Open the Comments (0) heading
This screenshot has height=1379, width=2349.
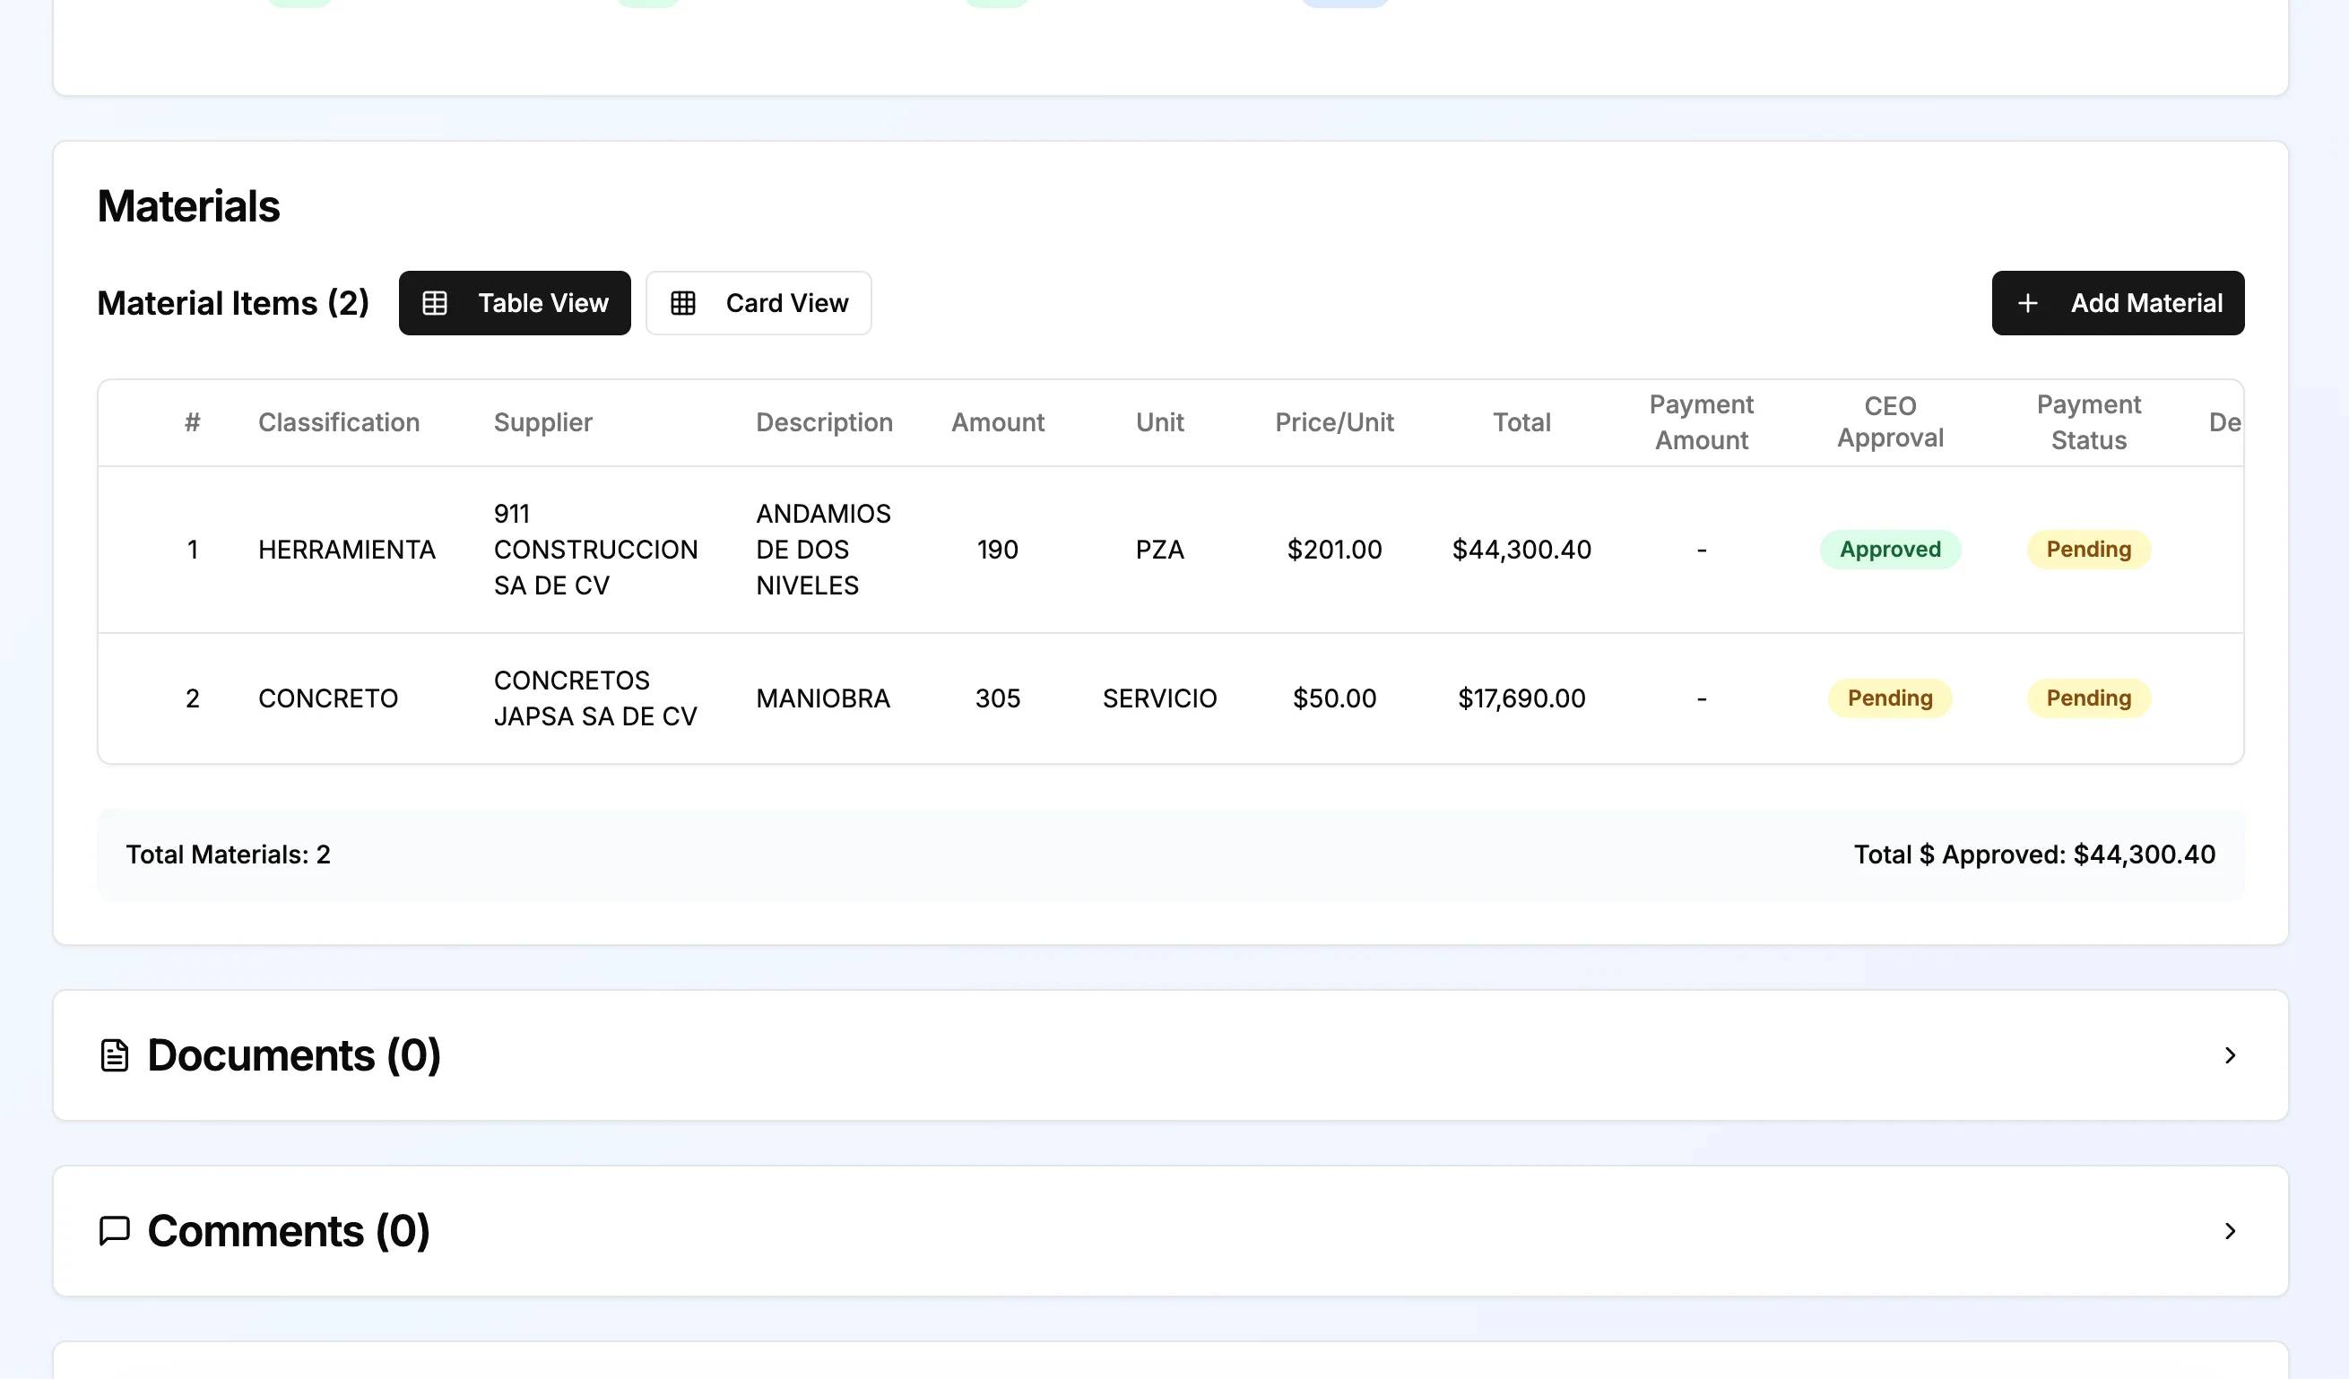289,1231
